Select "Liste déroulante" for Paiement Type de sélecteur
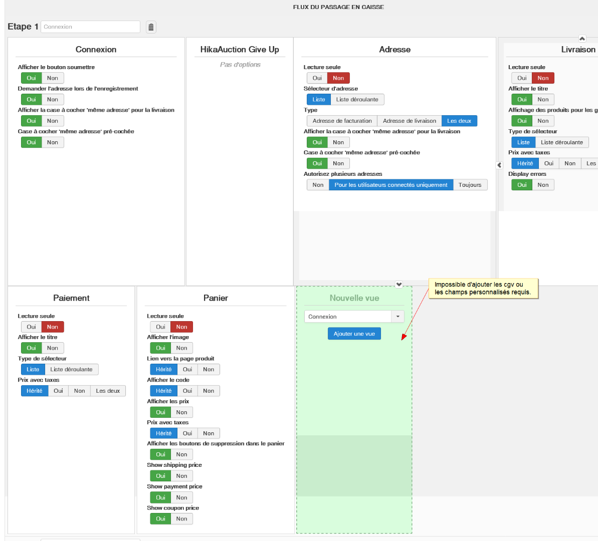 pyautogui.click(x=71, y=369)
